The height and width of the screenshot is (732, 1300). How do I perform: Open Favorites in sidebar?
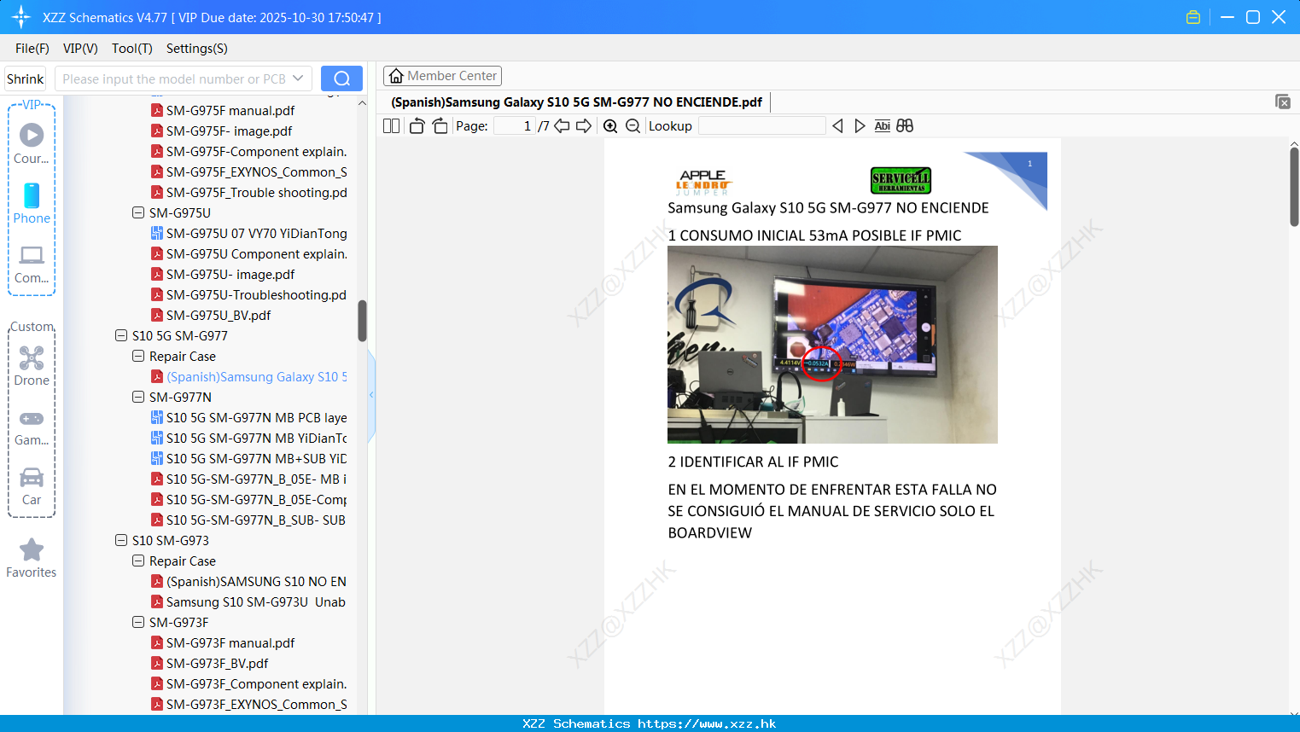point(32,558)
